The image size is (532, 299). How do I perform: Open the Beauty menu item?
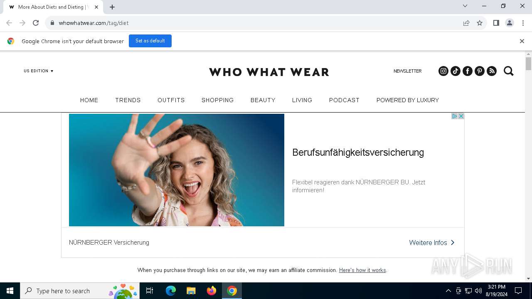coord(263,100)
